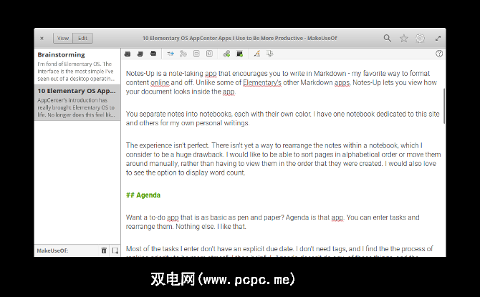Click the blue arrow indent icon
The height and width of the screenshot is (297, 480).
tap(171, 54)
